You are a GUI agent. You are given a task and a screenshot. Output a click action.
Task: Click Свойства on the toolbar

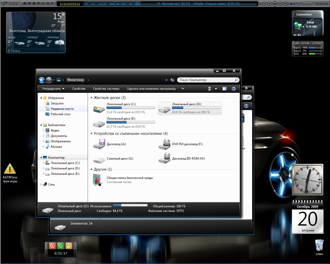(x=79, y=89)
